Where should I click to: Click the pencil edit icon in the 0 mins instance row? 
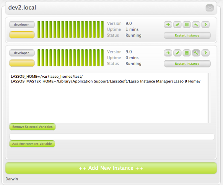click(x=177, y=53)
